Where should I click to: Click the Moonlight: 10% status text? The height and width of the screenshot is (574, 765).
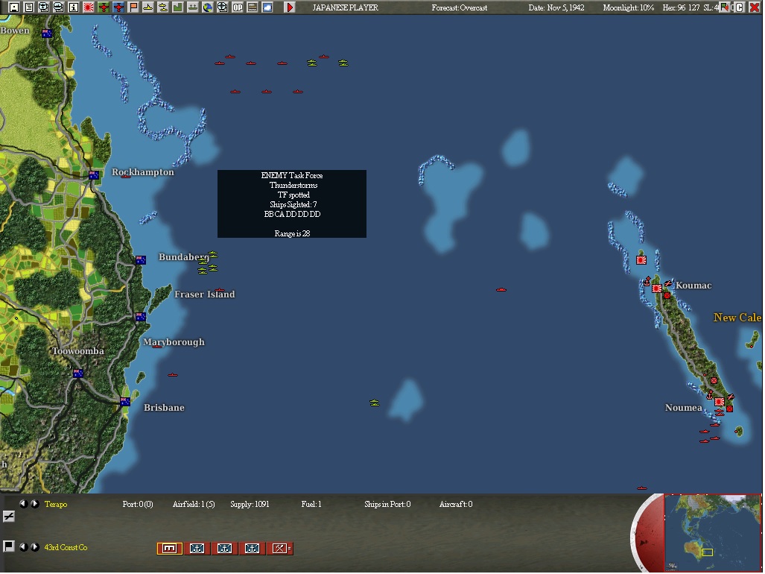click(x=629, y=7)
